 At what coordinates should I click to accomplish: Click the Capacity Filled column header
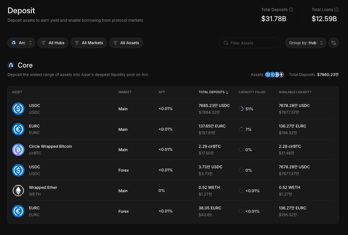[x=252, y=92]
